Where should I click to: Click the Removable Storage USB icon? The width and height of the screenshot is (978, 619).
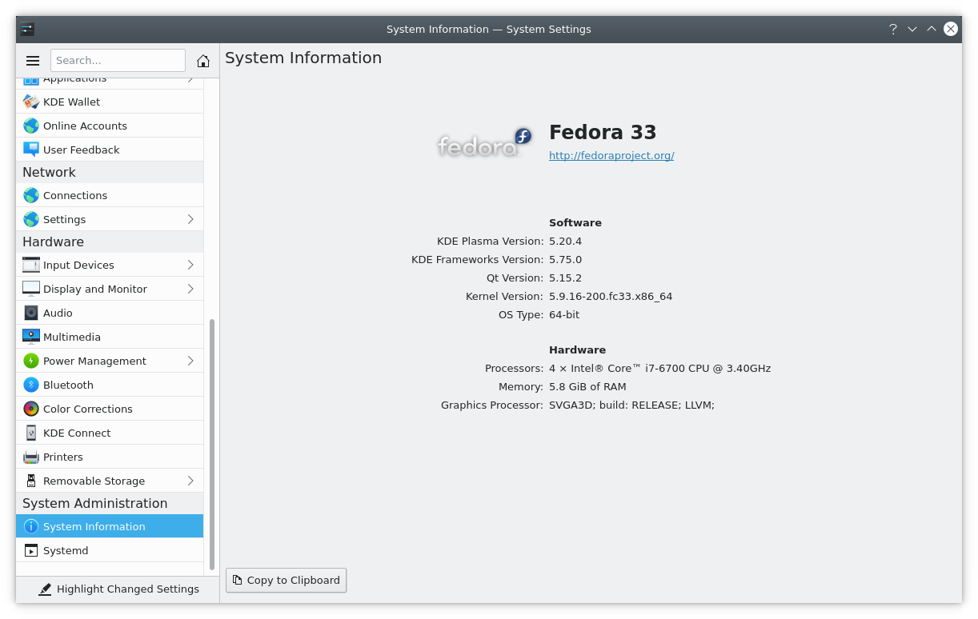click(x=31, y=481)
